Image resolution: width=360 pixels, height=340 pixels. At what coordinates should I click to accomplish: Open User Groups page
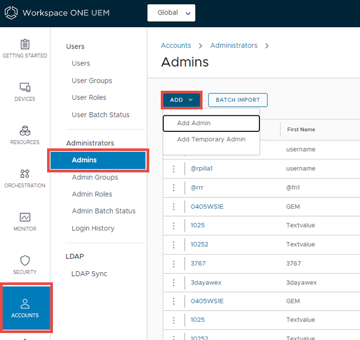pos(92,81)
